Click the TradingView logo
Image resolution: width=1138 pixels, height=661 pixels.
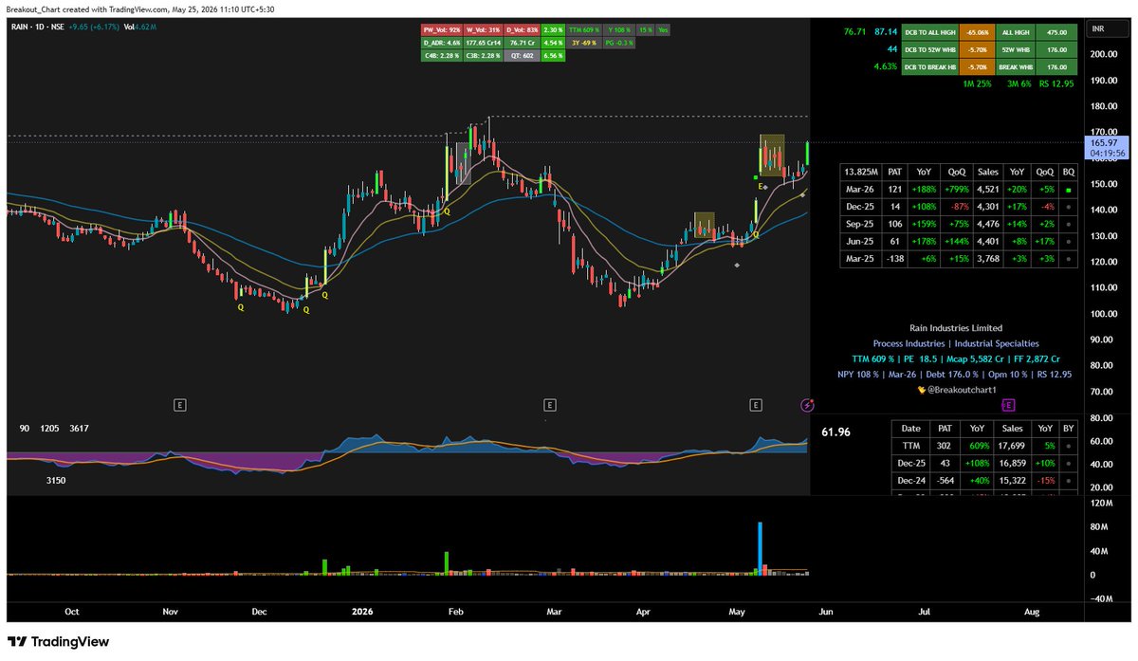(x=59, y=642)
